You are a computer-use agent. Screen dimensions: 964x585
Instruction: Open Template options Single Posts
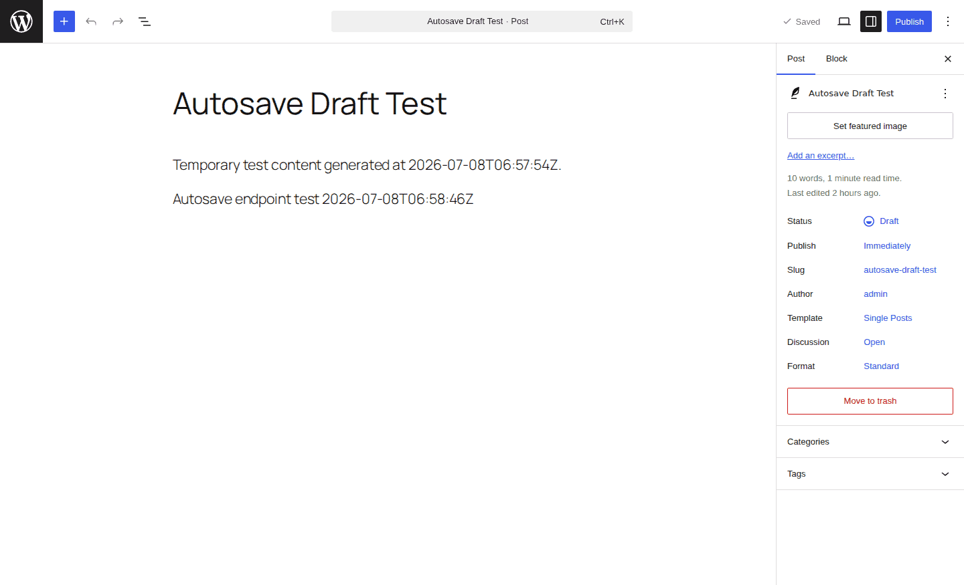pyautogui.click(x=888, y=318)
